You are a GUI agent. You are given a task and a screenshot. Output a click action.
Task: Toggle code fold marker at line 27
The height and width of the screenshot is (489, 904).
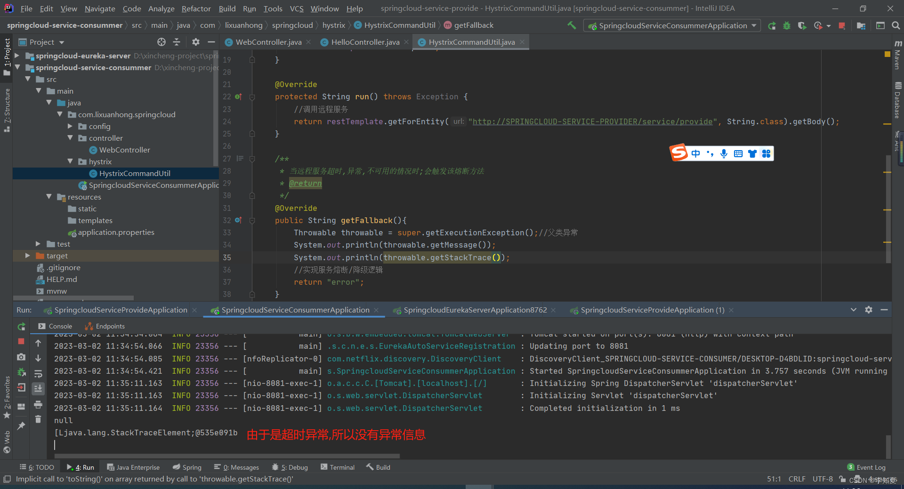(x=252, y=159)
